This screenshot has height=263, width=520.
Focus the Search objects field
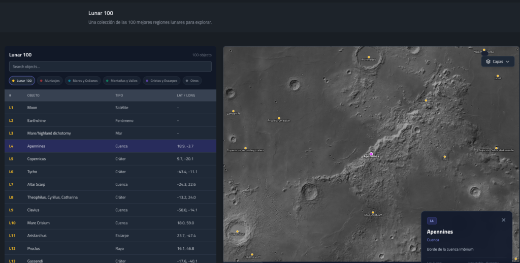110,67
